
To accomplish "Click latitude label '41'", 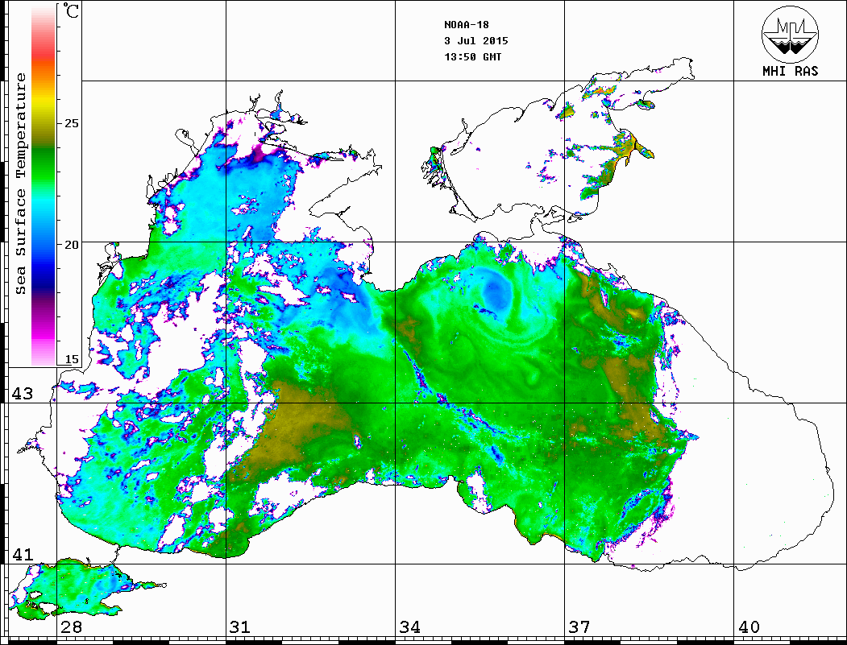I will coord(23,554).
